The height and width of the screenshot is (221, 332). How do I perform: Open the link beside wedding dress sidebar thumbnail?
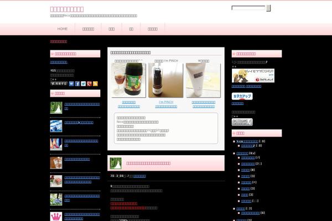[82, 106]
